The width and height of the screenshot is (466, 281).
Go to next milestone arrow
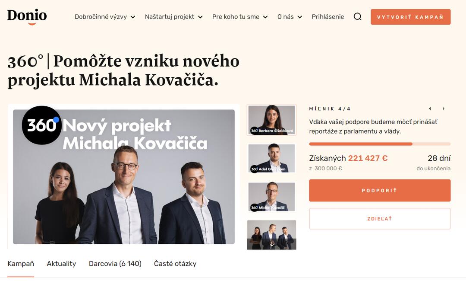[x=444, y=109]
